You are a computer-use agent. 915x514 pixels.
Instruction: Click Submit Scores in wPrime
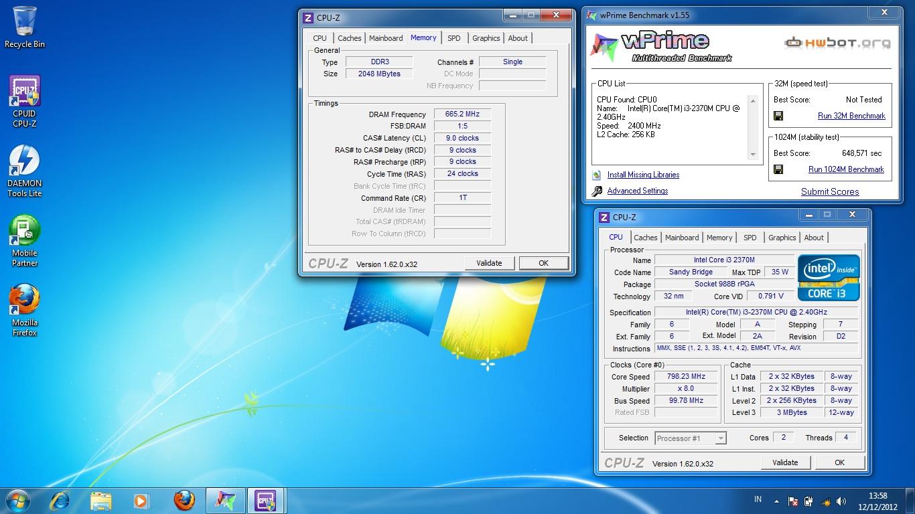[x=830, y=191]
